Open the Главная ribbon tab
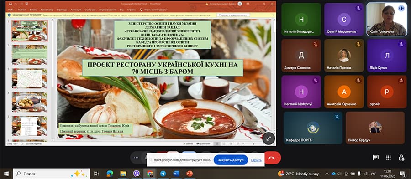The height and width of the screenshot is (179, 411). click(x=21, y=10)
